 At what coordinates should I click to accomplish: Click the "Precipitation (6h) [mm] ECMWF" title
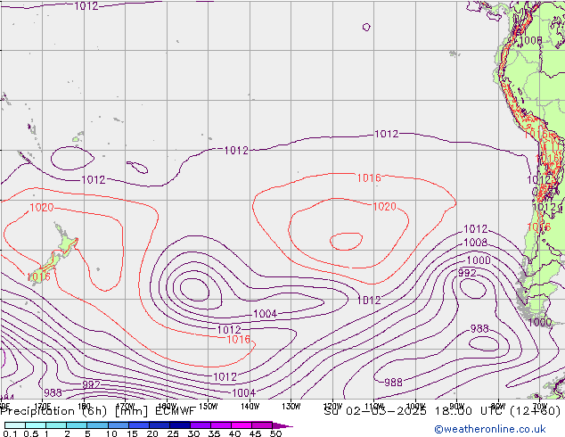(x=98, y=411)
